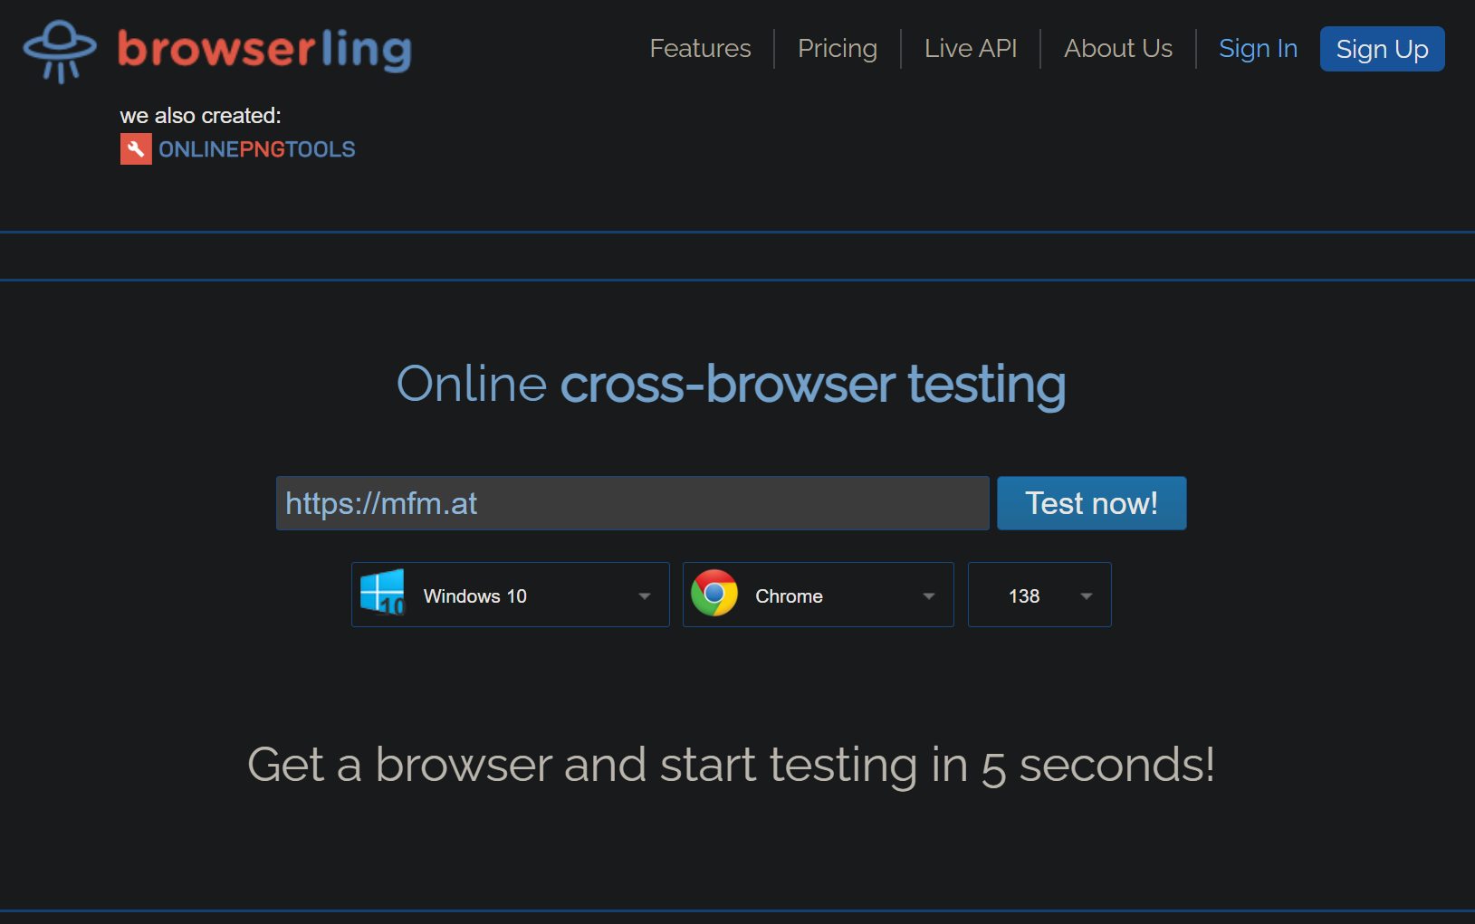Click the Sign In link
Image resolution: width=1475 pixels, height=924 pixels.
1258,49
